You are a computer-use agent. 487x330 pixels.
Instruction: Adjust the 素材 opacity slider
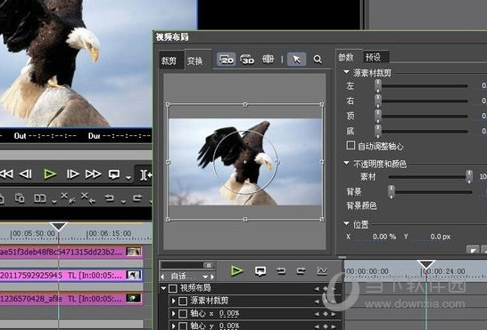pos(469,177)
